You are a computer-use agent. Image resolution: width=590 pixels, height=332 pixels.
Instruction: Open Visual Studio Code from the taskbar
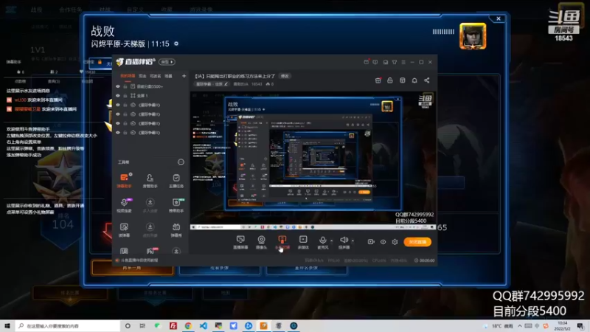click(204, 325)
